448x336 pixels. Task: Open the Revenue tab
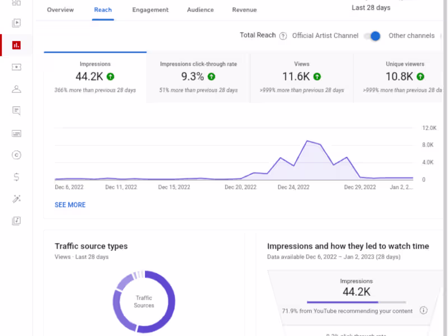tap(244, 10)
